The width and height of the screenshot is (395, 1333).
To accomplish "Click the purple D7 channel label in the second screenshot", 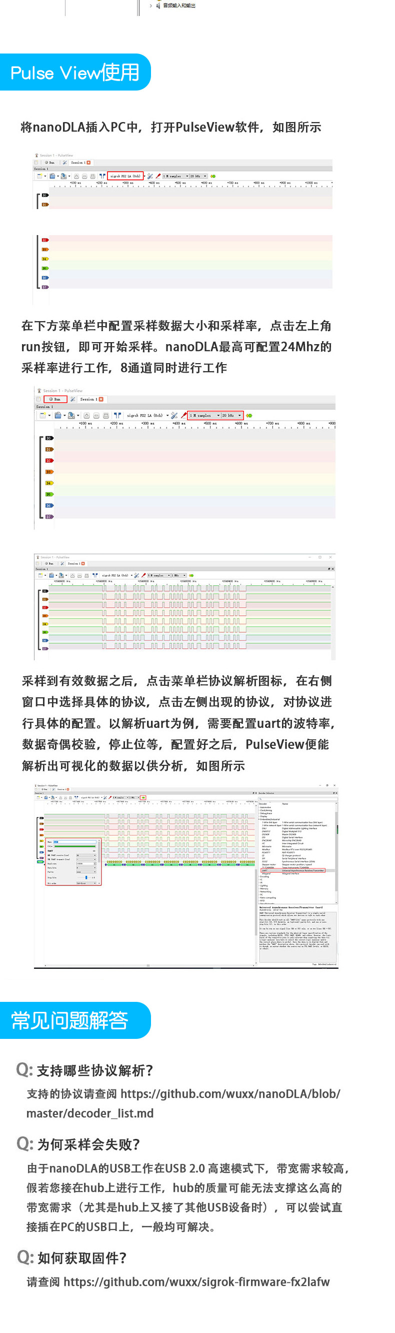I will pyautogui.click(x=49, y=517).
